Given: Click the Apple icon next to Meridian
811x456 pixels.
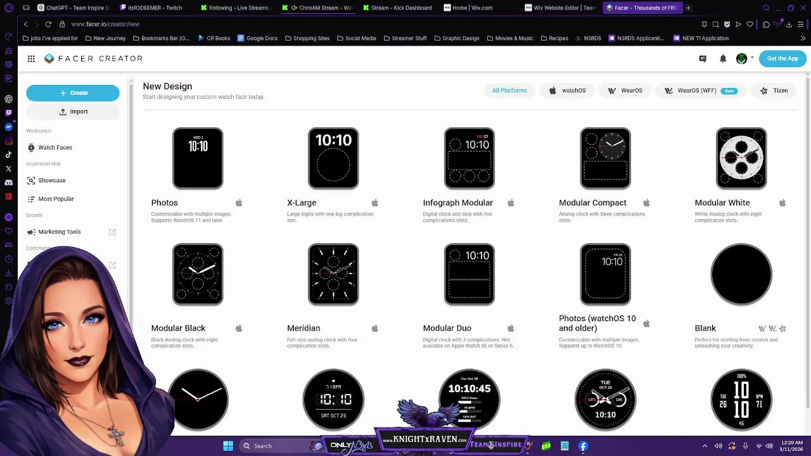Looking at the screenshot, I should [x=375, y=328].
